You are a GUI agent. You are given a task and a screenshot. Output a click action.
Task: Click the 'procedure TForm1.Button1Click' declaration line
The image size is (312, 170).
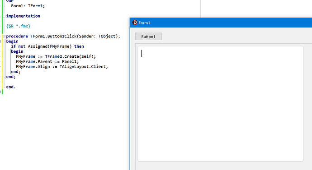coord(63,37)
